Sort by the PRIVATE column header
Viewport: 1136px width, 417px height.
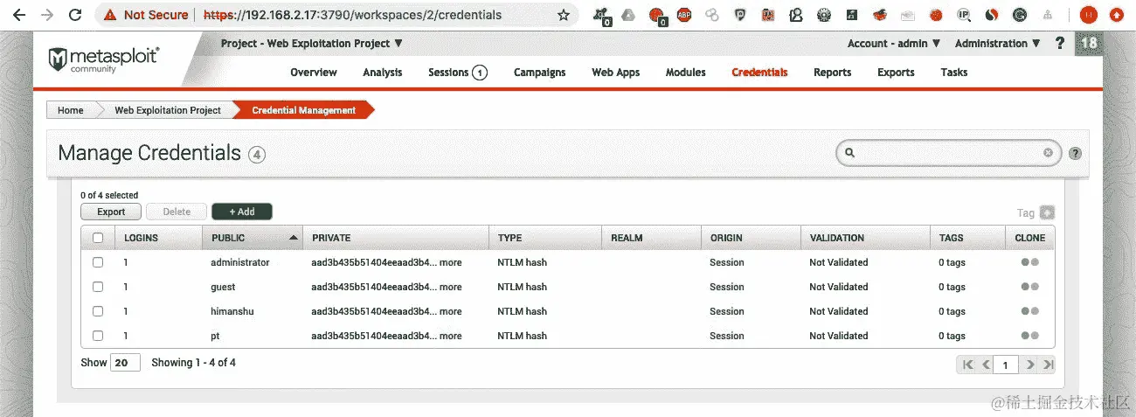point(396,238)
